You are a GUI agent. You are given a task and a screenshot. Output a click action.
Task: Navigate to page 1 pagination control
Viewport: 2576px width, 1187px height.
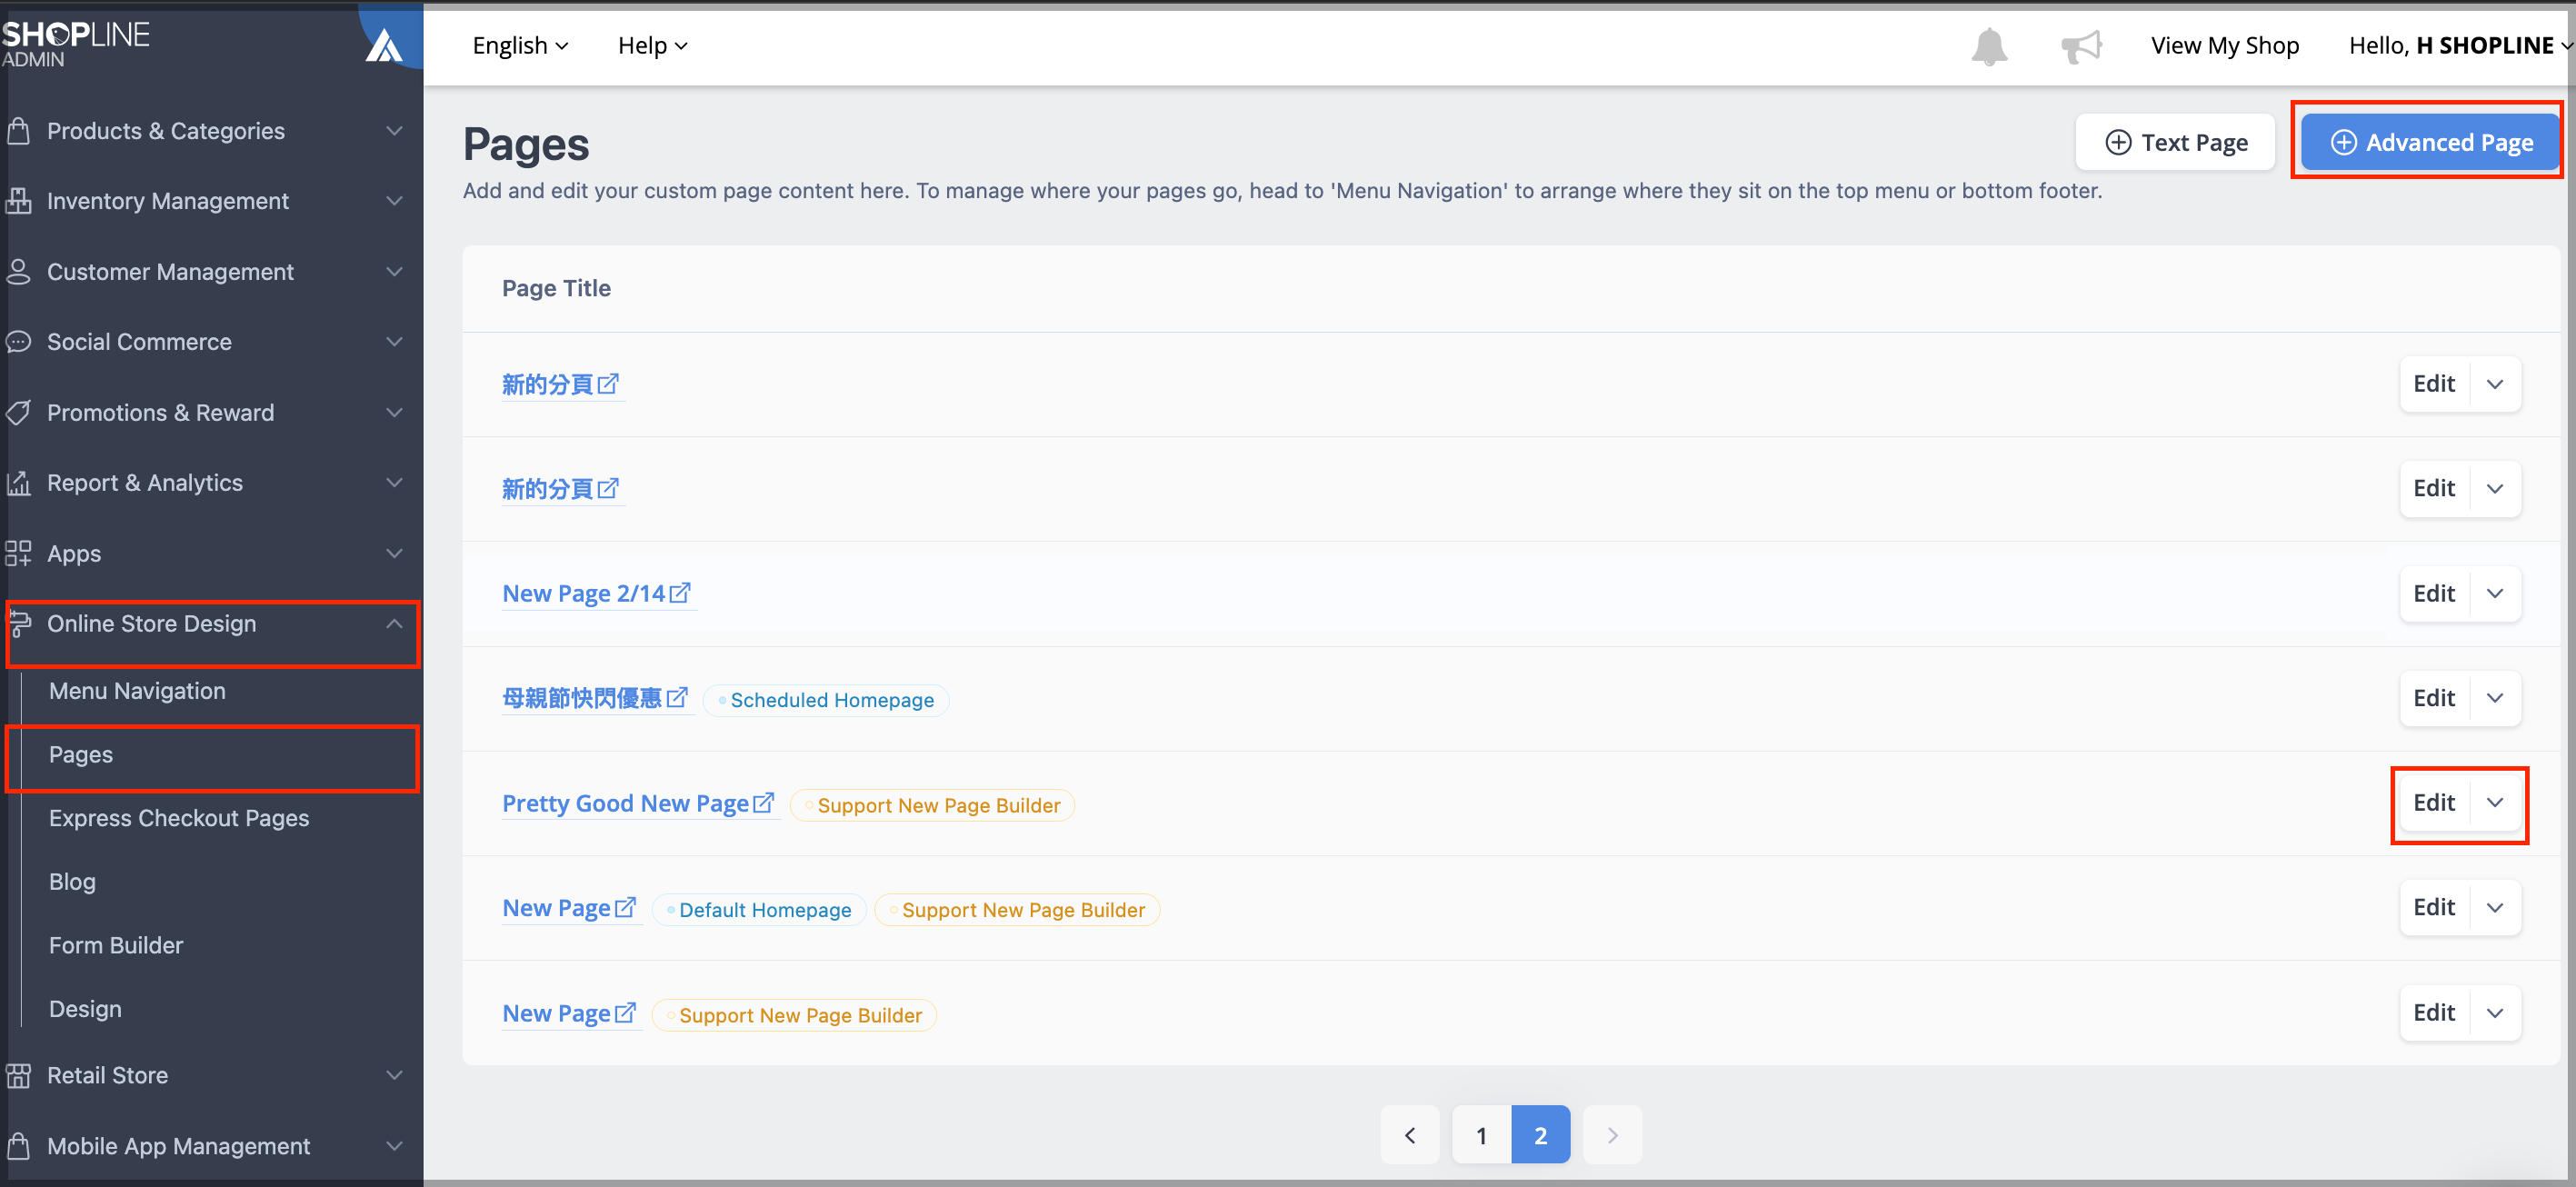coord(1480,1134)
